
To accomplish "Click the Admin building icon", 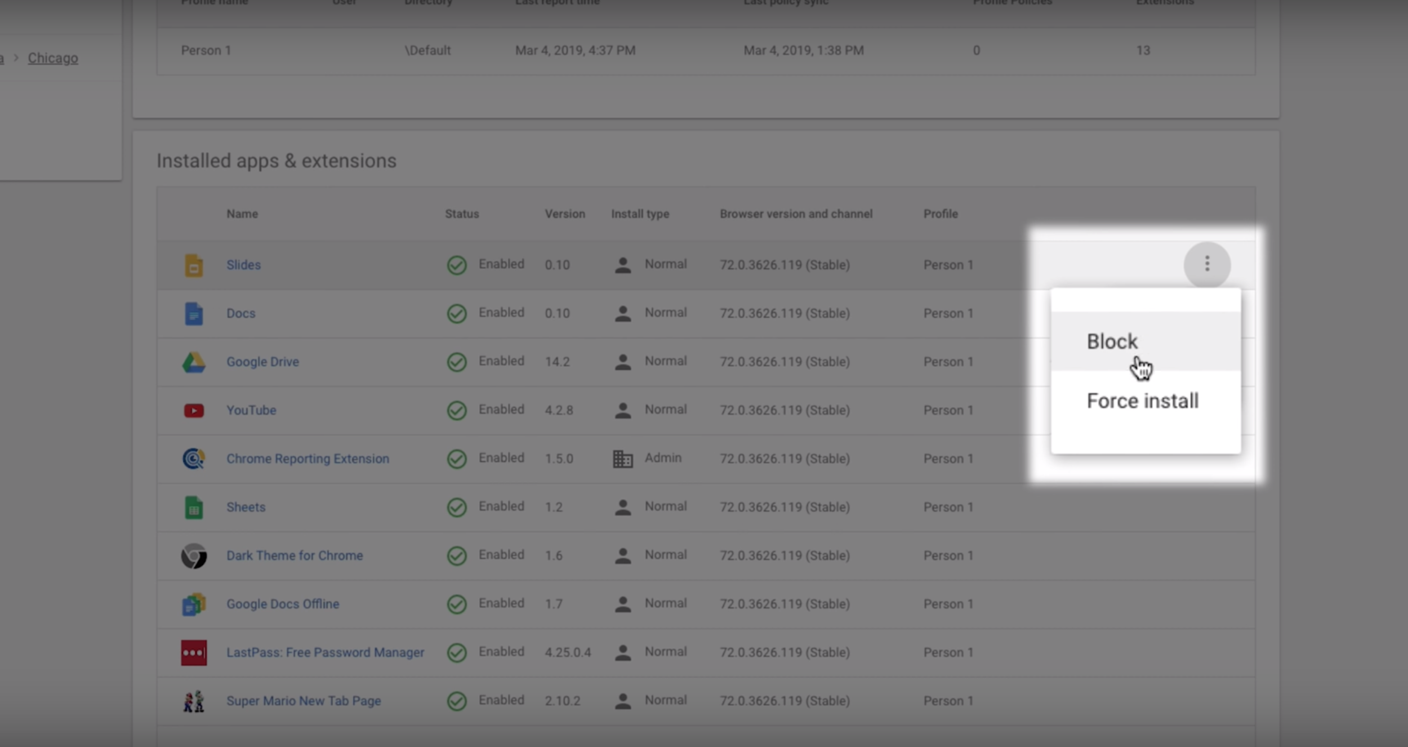I will 622,459.
